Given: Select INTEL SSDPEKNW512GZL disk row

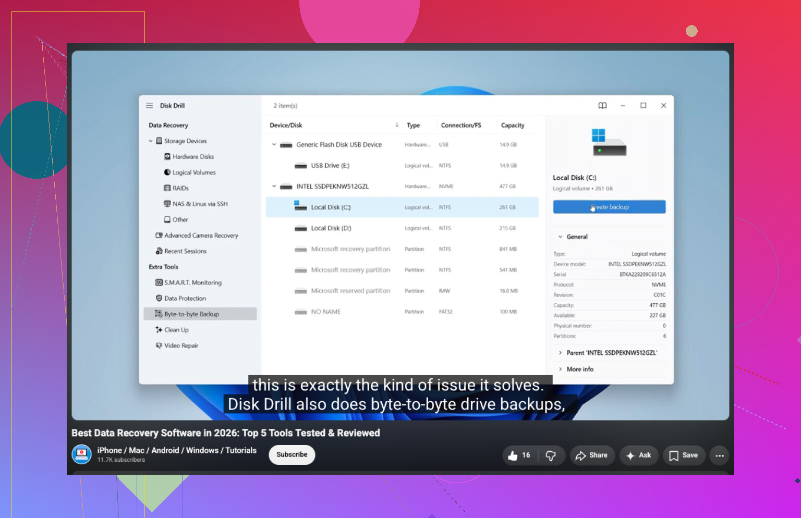Looking at the screenshot, I should tap(402, 186).
